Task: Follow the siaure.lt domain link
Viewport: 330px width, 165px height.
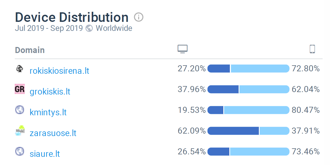Action: click(x=45, y=154)
